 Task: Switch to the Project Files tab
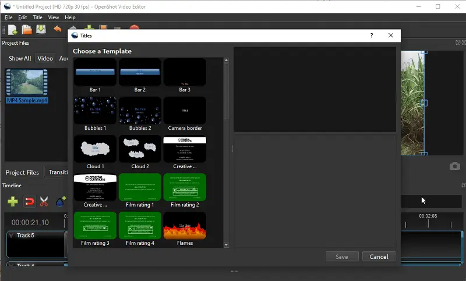(x=22, y=172)
